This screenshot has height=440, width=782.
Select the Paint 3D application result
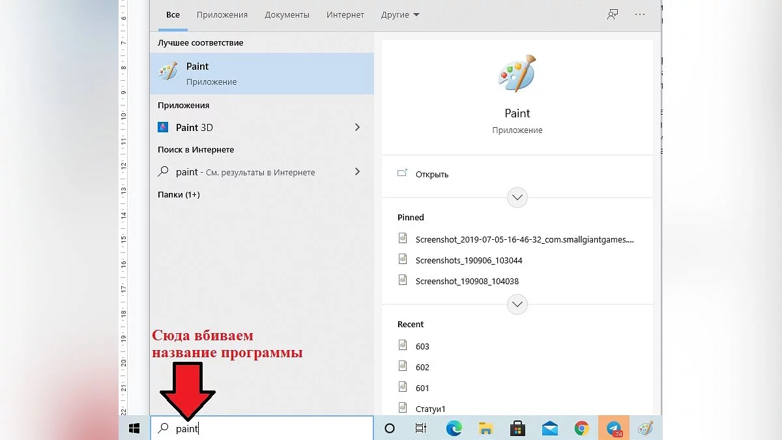click(x=262, y=127)
